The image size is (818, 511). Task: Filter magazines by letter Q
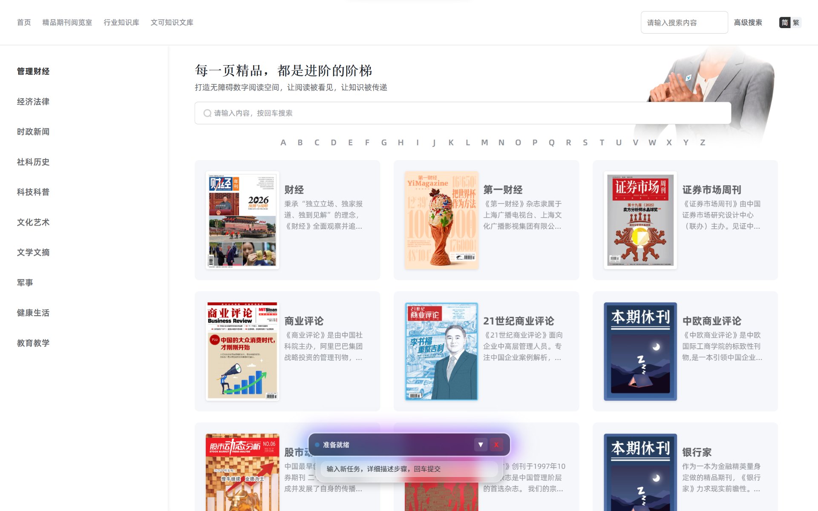tap(552, 143)
